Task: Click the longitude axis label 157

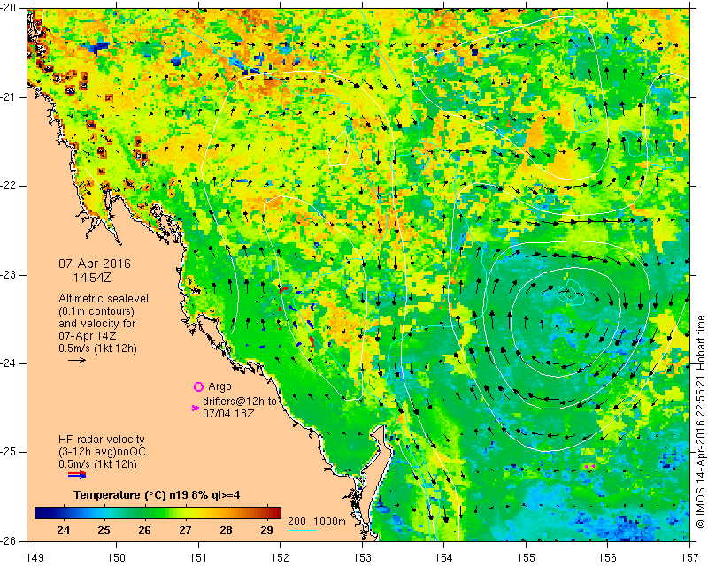Action: click(x=690, y=557)
